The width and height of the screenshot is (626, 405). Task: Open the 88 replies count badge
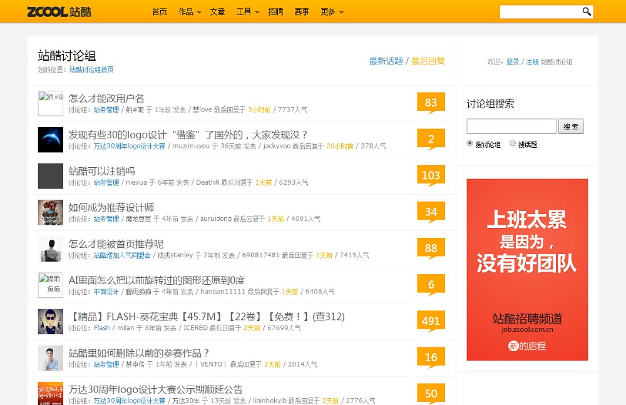pos(431,248)
